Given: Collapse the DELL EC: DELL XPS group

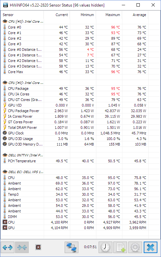Looking at the screenshot, I should pos(23,172).
